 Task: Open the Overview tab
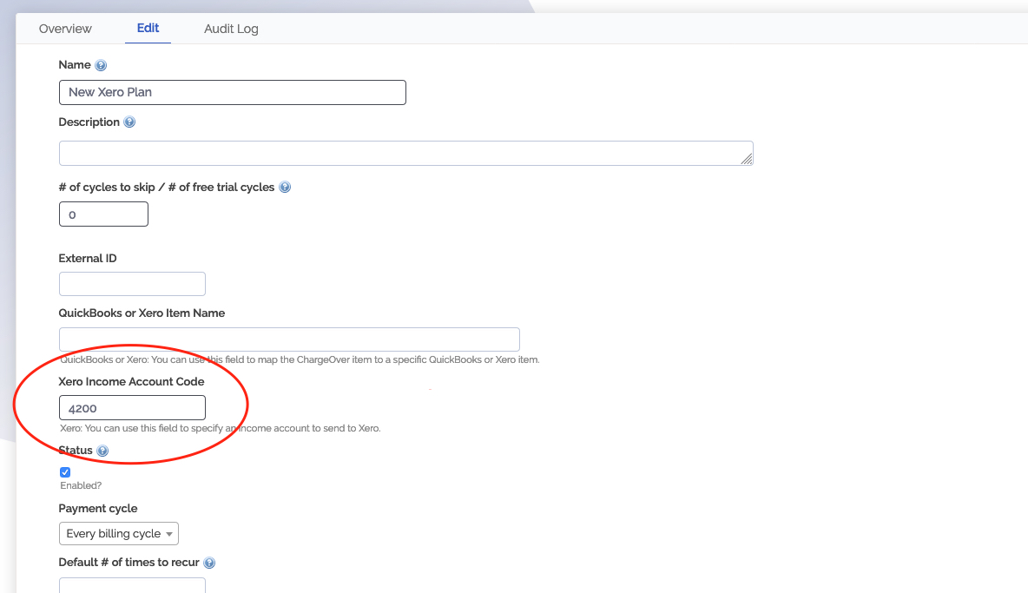click(x=65, y=29)
